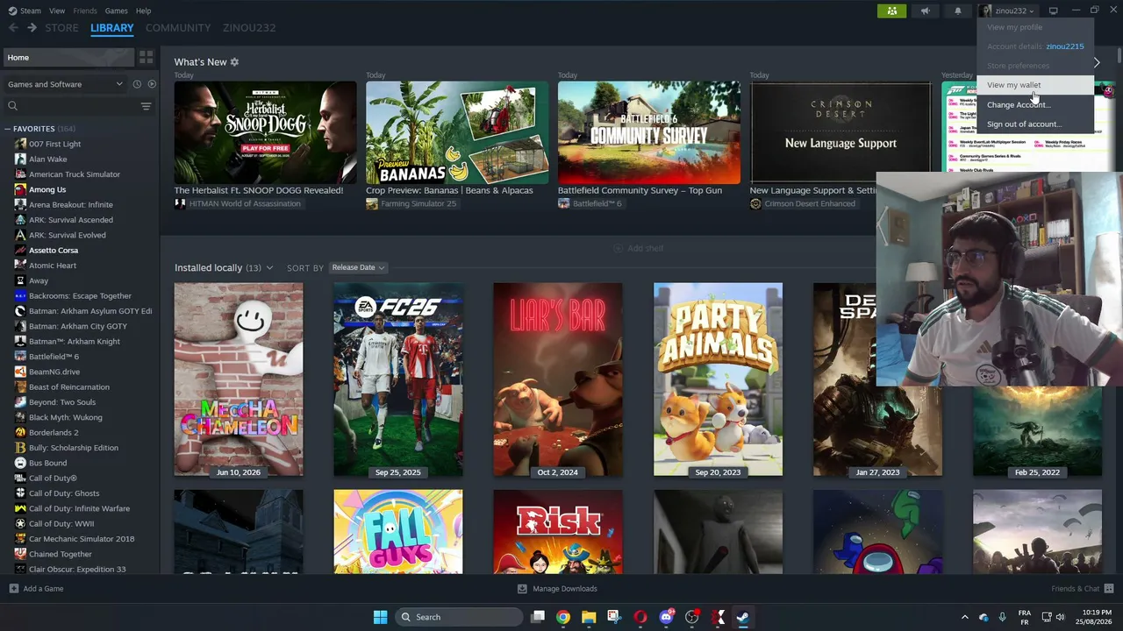
Task: Open advanced filter options in library search
Action: pyautogui.click(x=146, y=106)
